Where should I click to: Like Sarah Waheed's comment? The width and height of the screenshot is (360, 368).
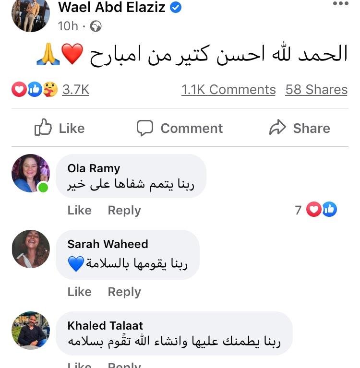[79, 292]
